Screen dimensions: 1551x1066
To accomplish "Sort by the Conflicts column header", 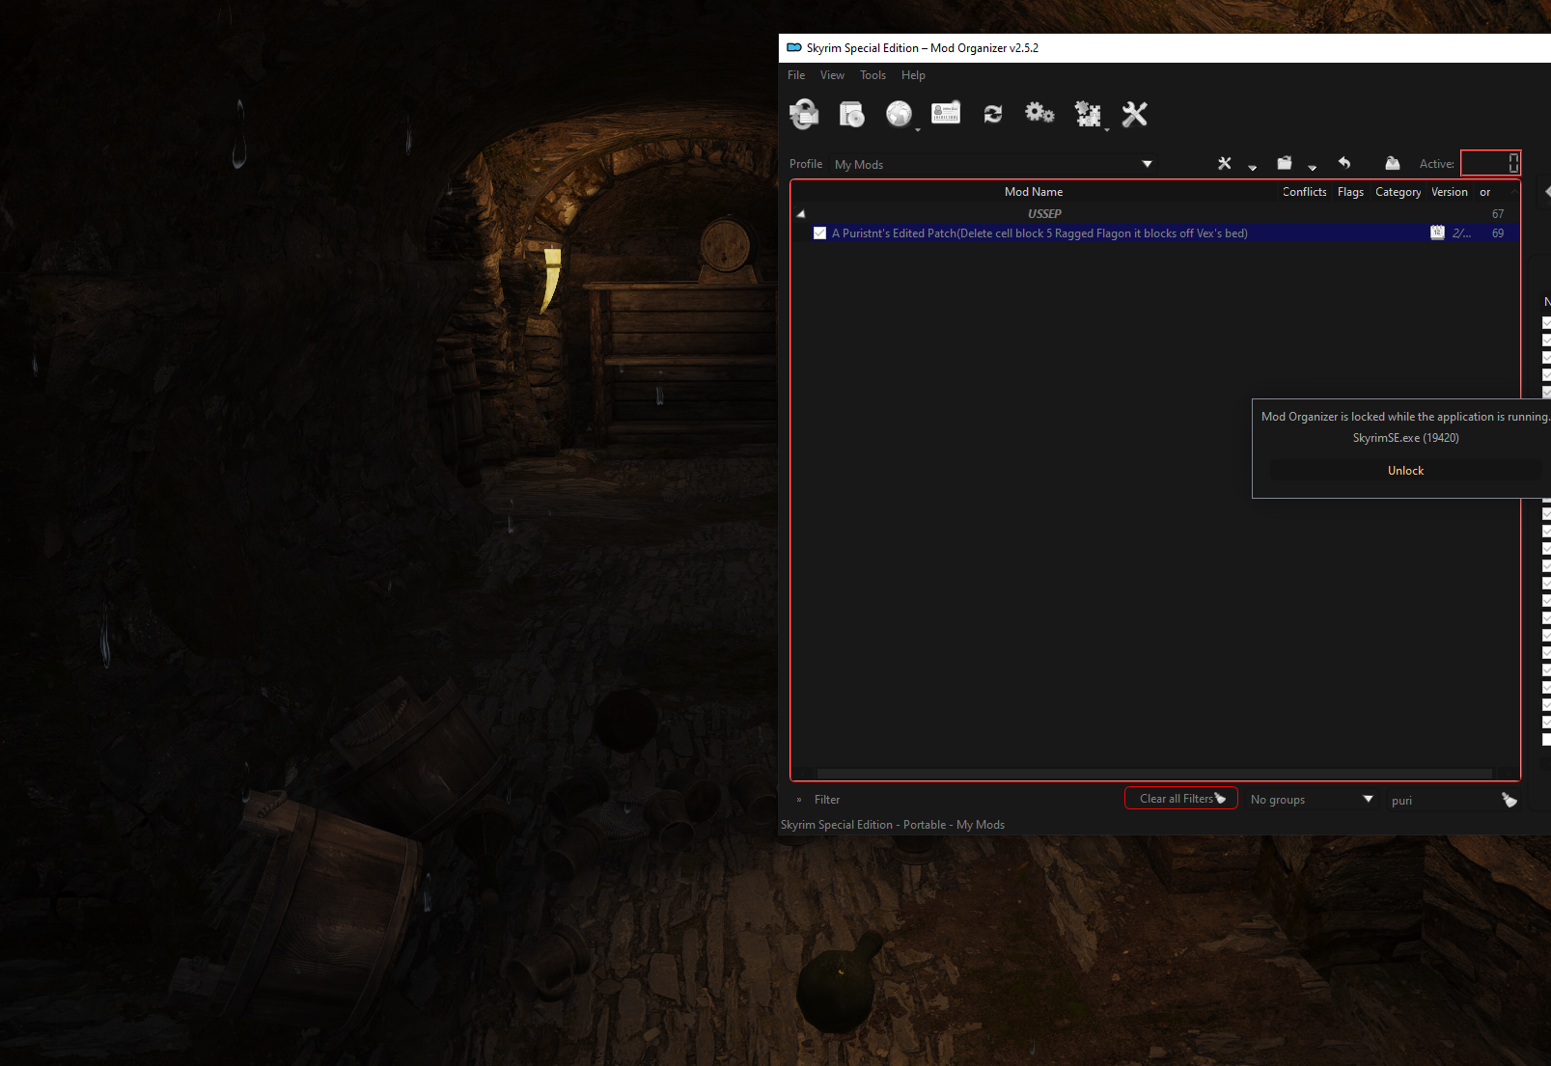I will 1304,192.
